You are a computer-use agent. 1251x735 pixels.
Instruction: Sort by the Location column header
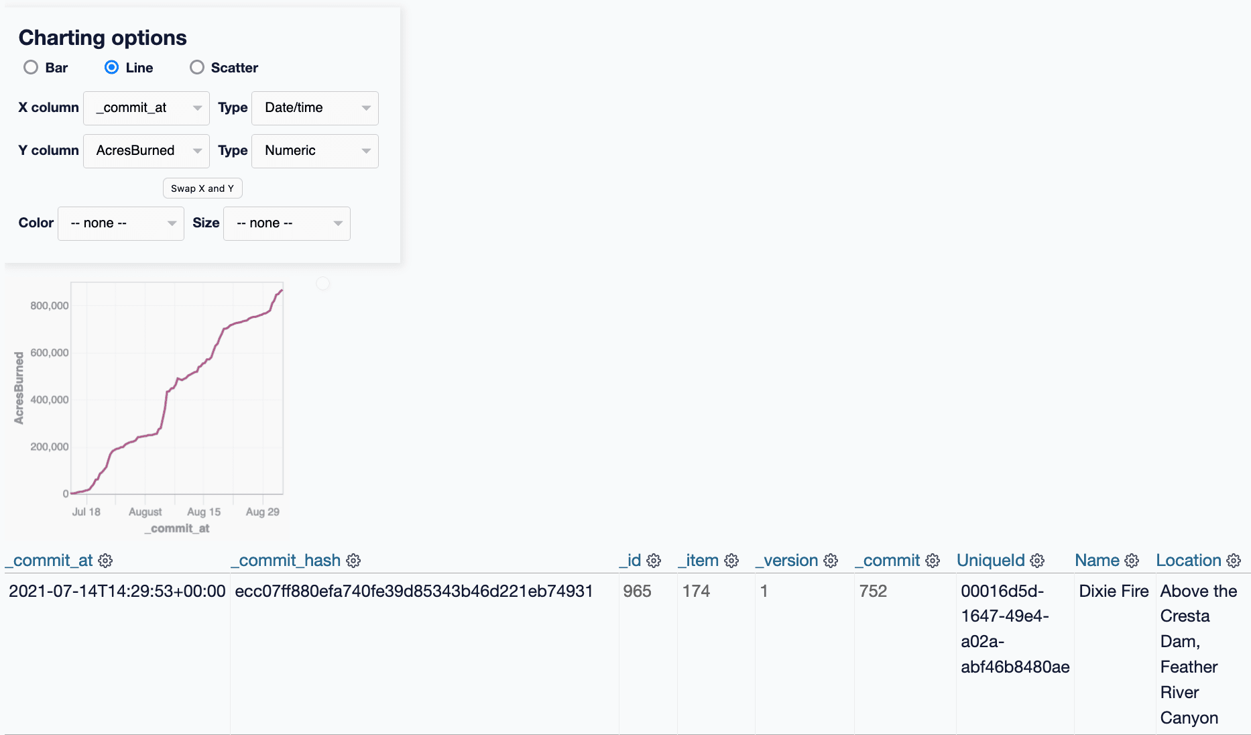(x=1189, y=561)
